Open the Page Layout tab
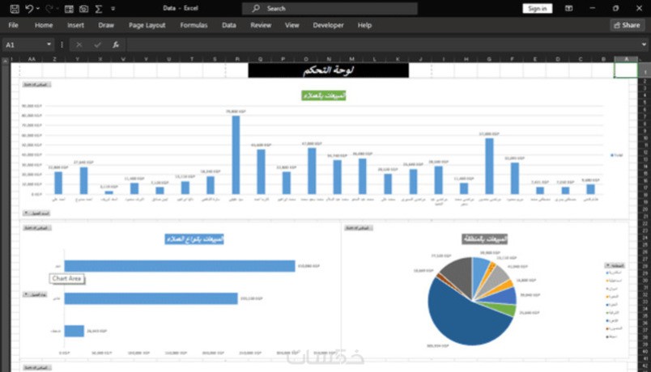651x372 pixels. coord(147,25)
